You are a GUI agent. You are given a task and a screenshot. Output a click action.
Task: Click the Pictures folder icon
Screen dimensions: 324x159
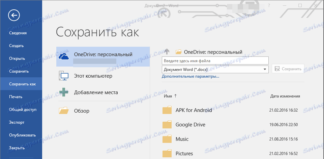click(x=167, y=154)
